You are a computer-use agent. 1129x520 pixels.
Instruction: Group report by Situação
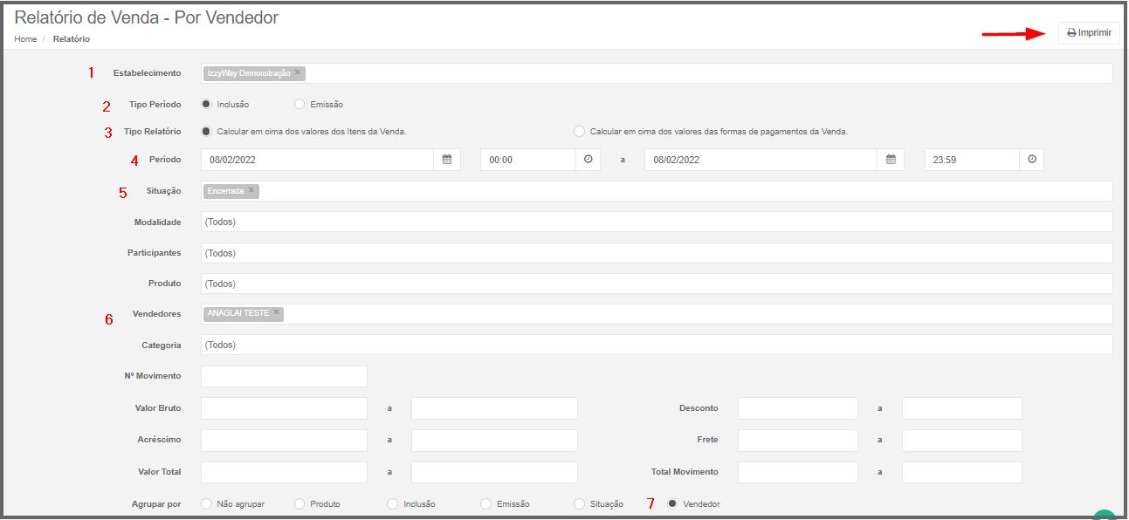point(579,504)
